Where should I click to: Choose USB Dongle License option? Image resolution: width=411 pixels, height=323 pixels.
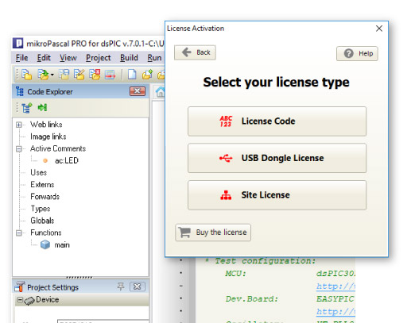277,158
